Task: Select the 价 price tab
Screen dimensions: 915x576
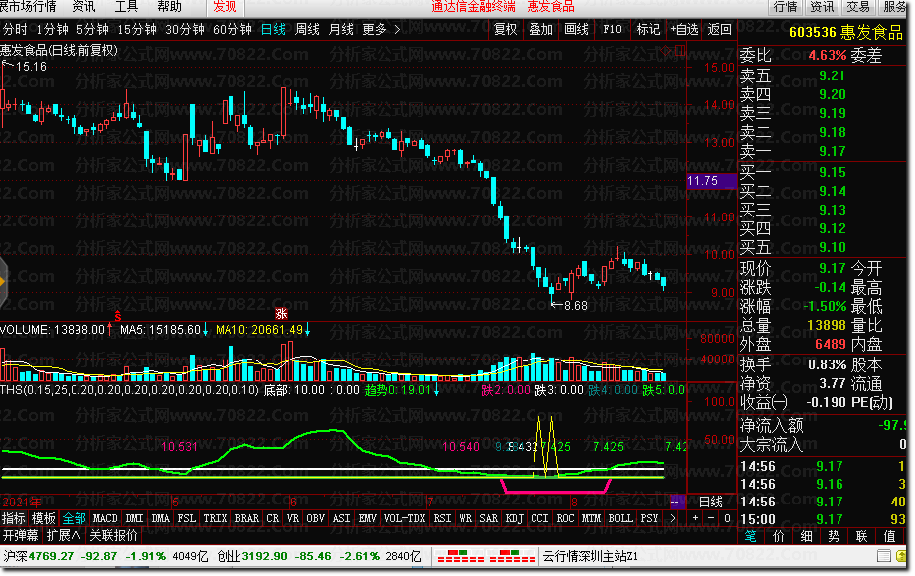Action: [x=779, y=536]
